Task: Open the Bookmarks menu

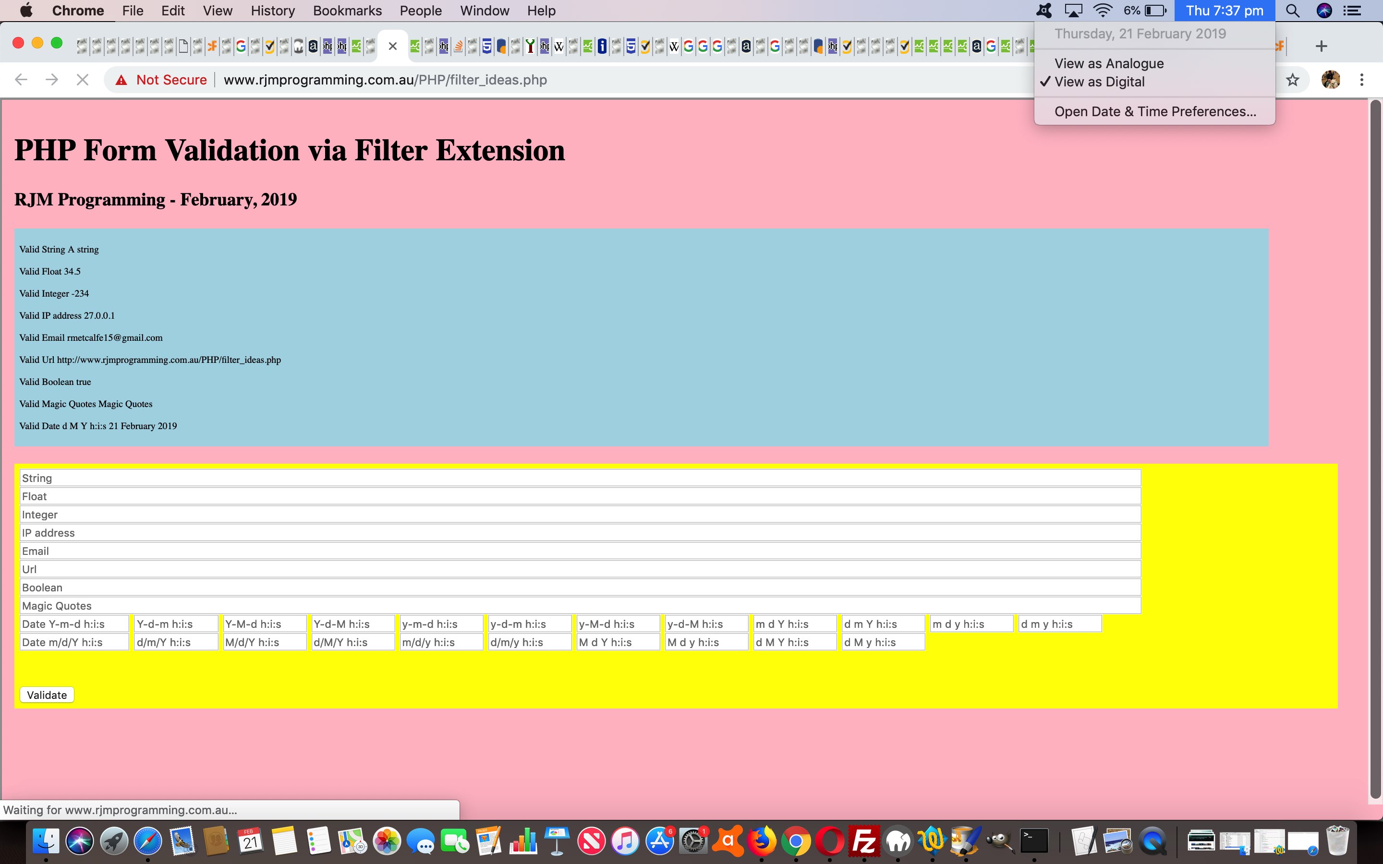Action: (x=347, y=11)
